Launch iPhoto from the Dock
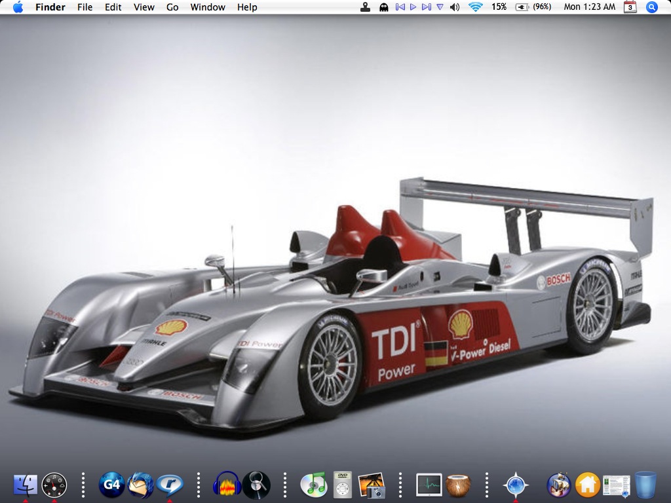The width and height of the screenshot is (671, 503). click(372, 485)
